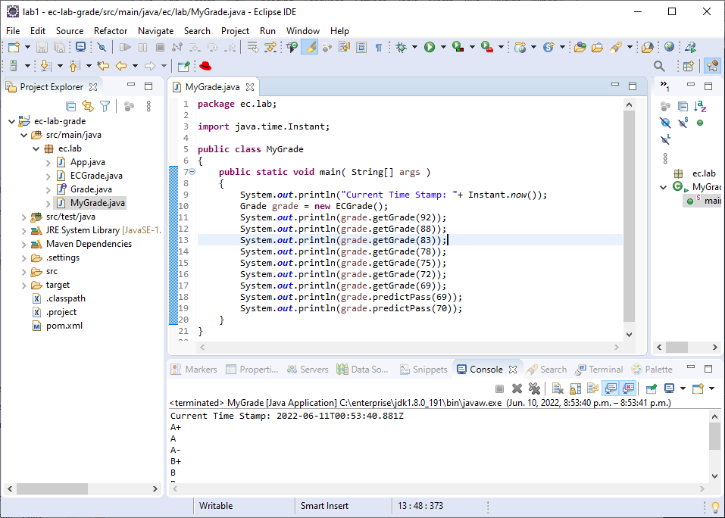
Task: Click the Back navigation arrow icon
Action: coord(121,66)
